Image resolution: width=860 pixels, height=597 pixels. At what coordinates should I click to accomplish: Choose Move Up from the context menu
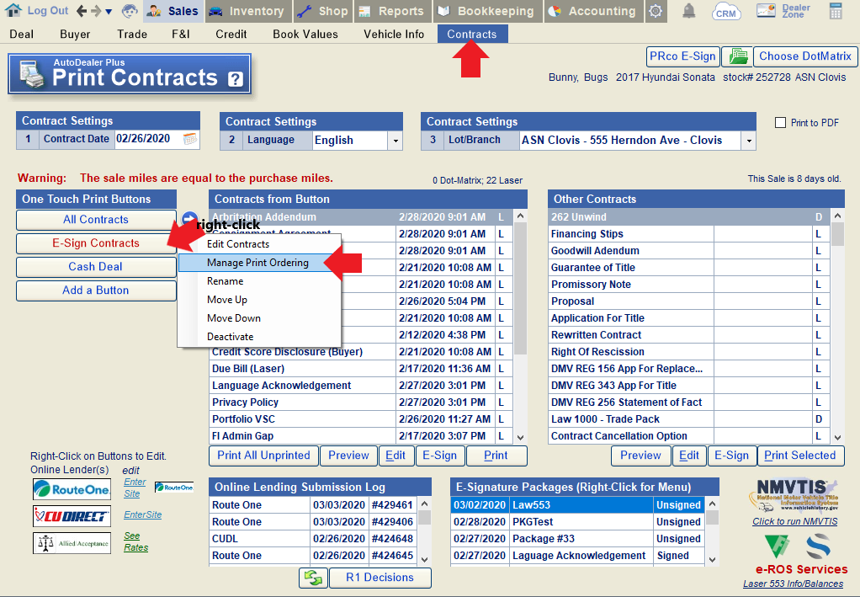click(259, 300)
